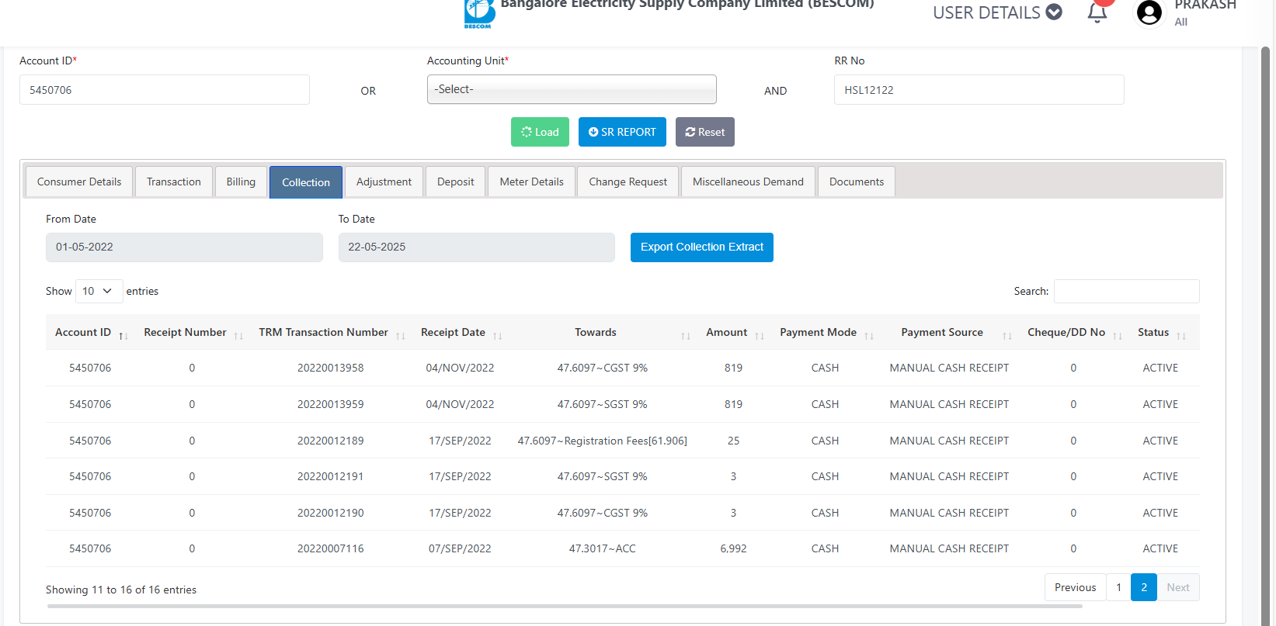Click the Reset button
Image resolution: width=1276 pixels, height=626 pixels.
(x=704, y=132)
